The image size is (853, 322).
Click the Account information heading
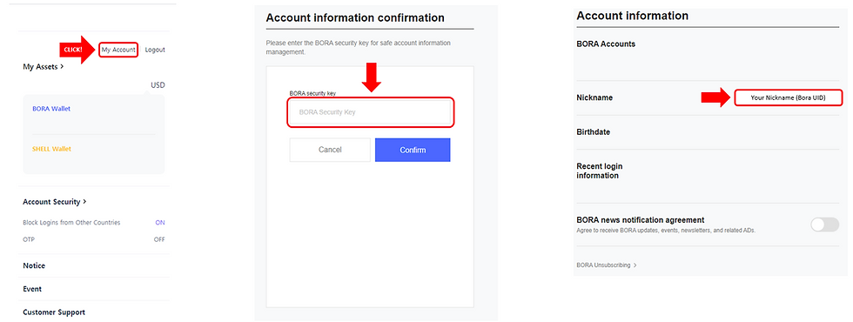tap(632, 16)
